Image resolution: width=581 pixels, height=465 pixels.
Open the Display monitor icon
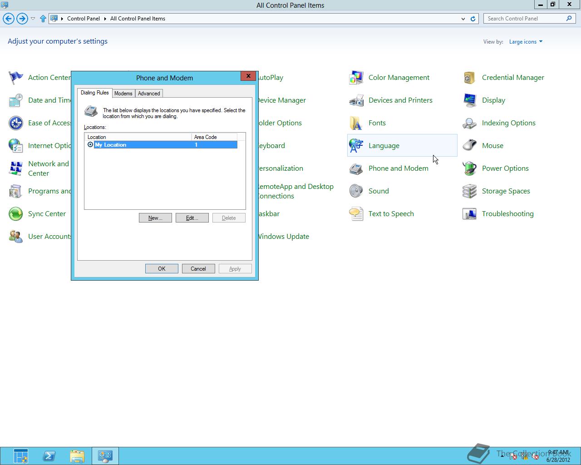click(470, 100)
